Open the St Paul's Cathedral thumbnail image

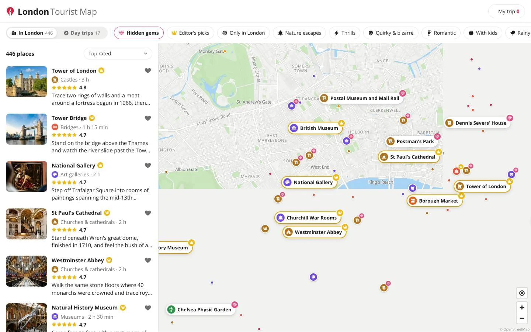point(27,224)
